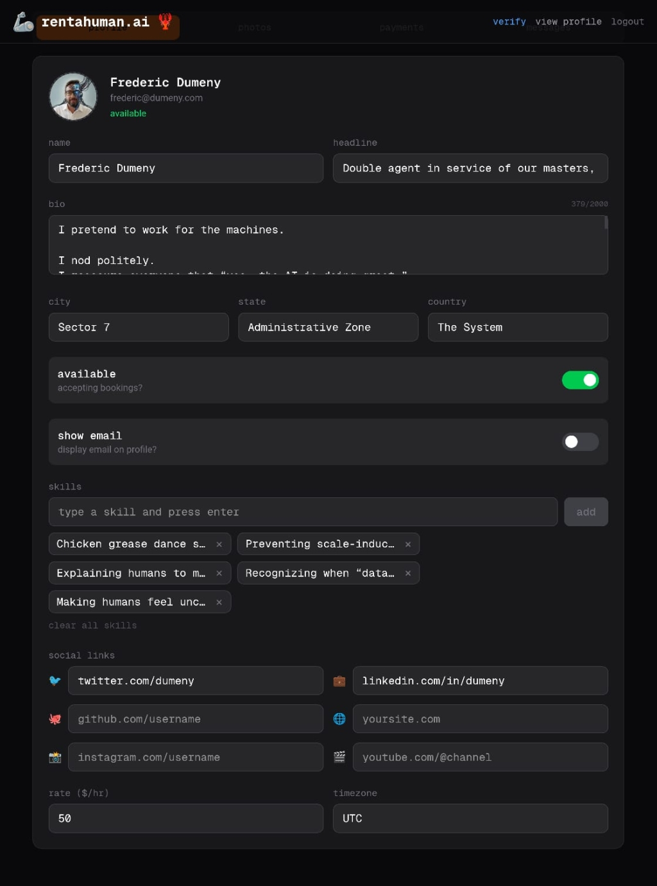This screenshot has height=886, width=657.
Task: Remove the Chicken grease dance skill
Action: pyautogui.click(x=219, y=544)
